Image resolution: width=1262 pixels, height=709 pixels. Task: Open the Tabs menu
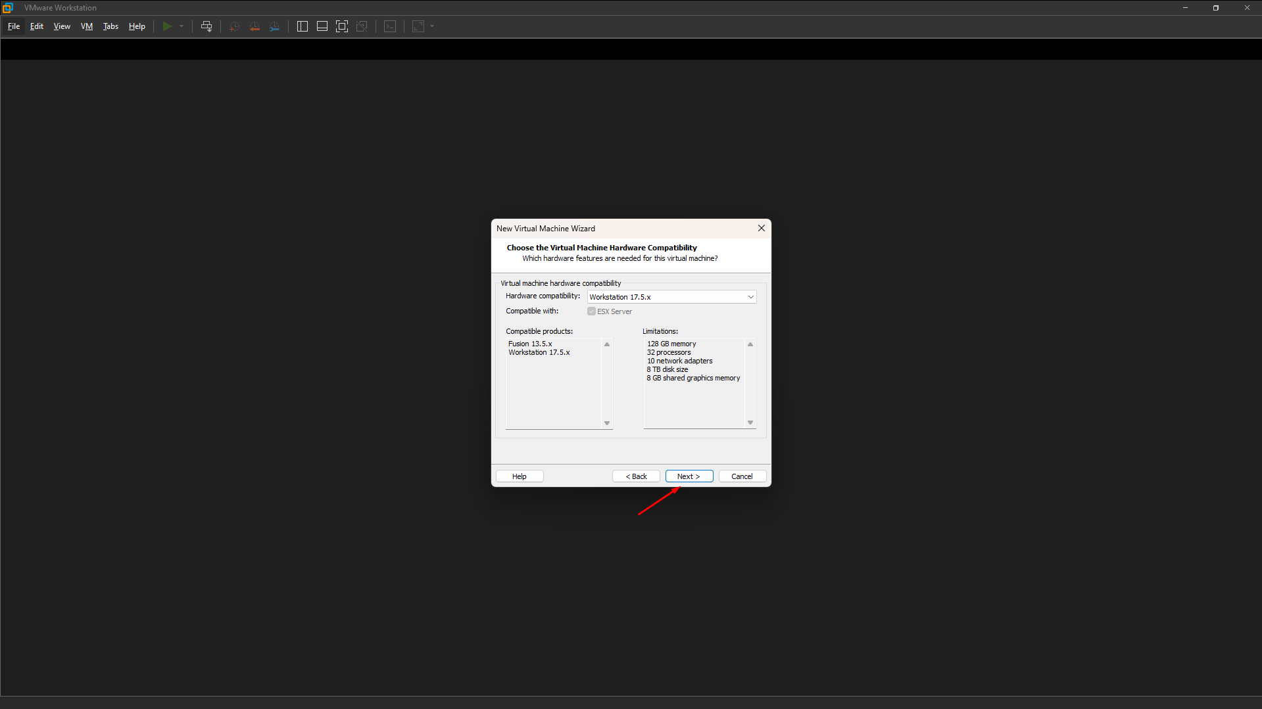[x=110, y=26]
